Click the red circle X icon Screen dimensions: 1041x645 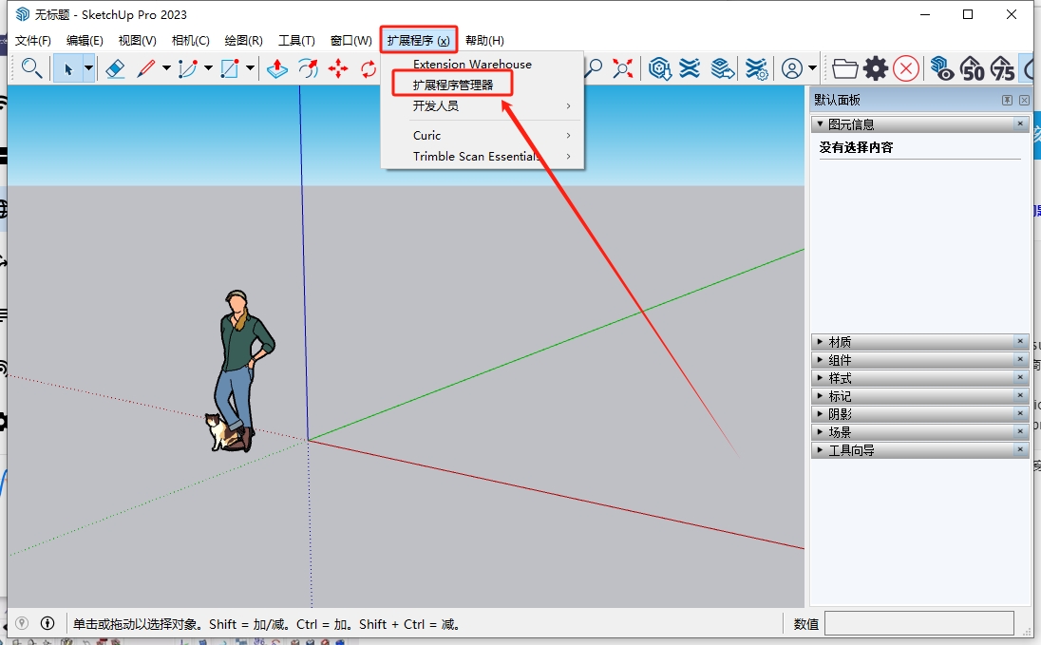(906, 68)
